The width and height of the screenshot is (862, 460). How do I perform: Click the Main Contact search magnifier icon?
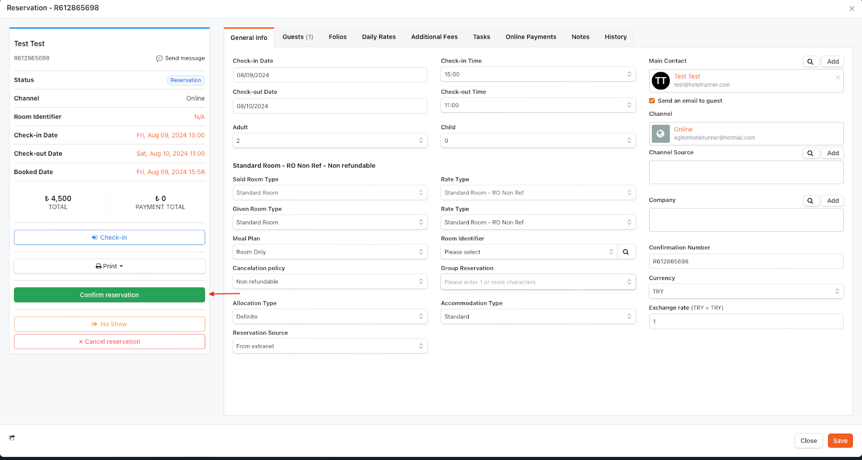pyautogui.click(x=810, y=61)
